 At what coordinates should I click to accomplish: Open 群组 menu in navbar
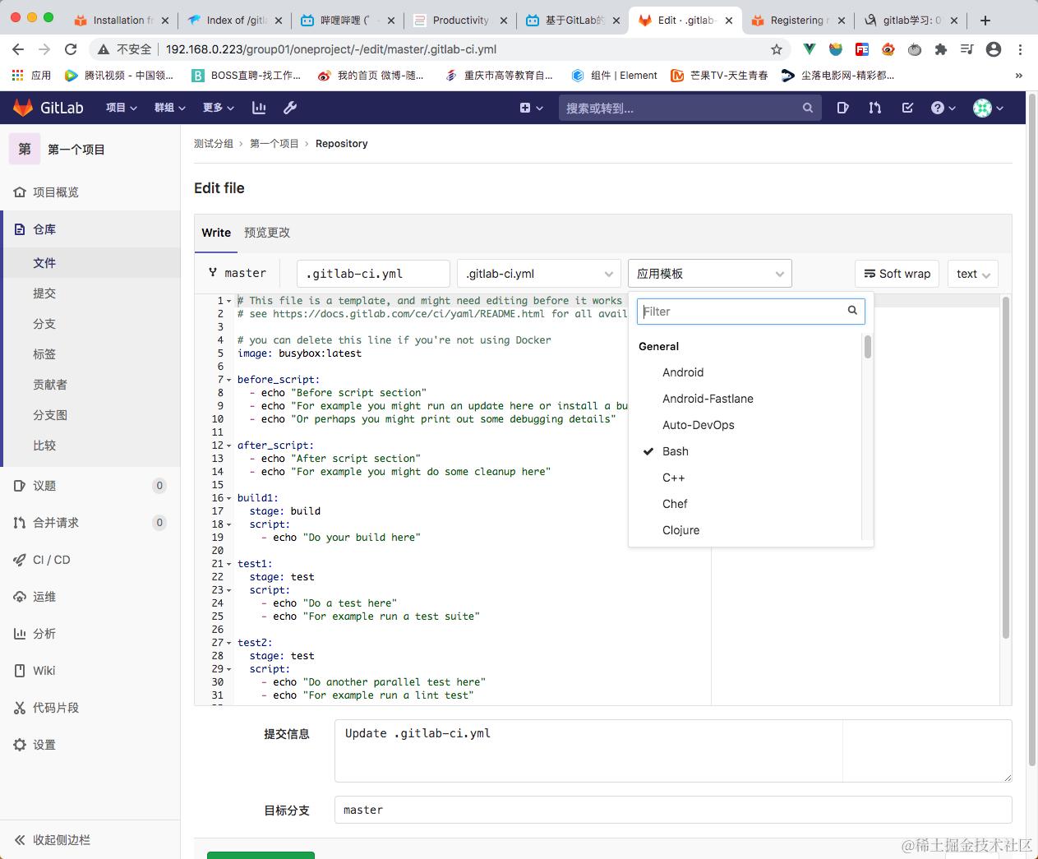coord(169,108)
